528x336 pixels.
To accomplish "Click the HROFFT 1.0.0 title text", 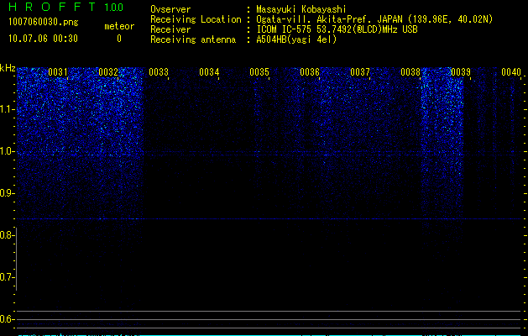I will click(65, 7).
